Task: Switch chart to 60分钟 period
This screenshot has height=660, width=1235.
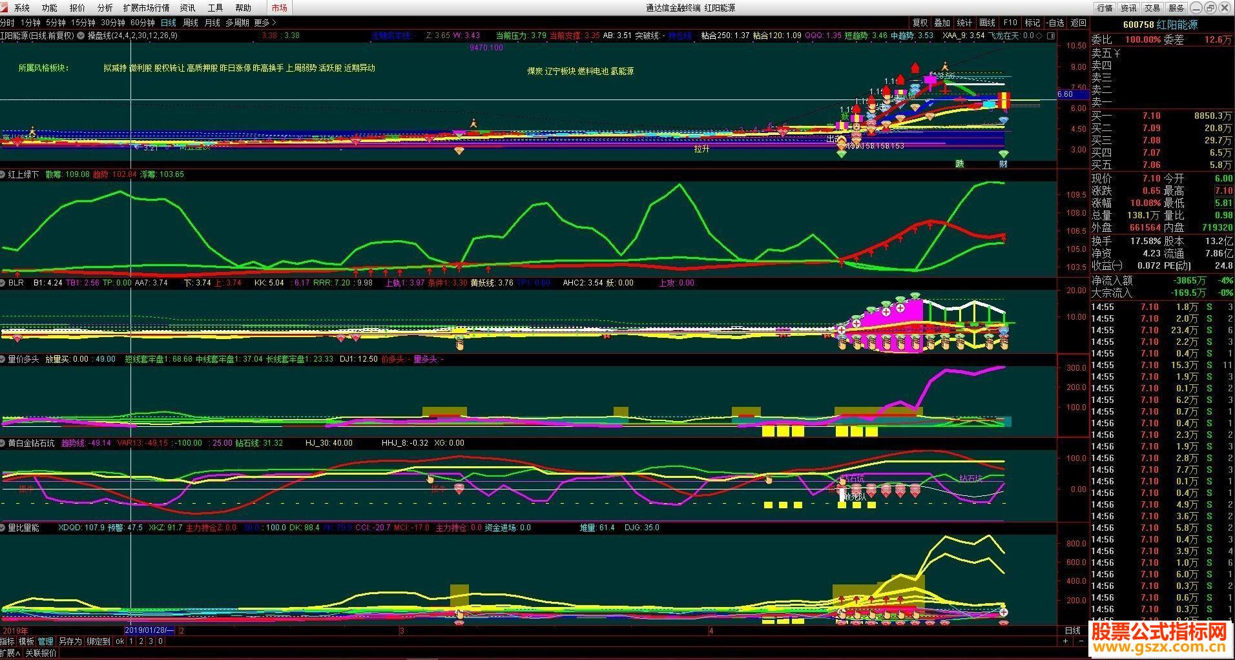Action: [x=142, y=23]
